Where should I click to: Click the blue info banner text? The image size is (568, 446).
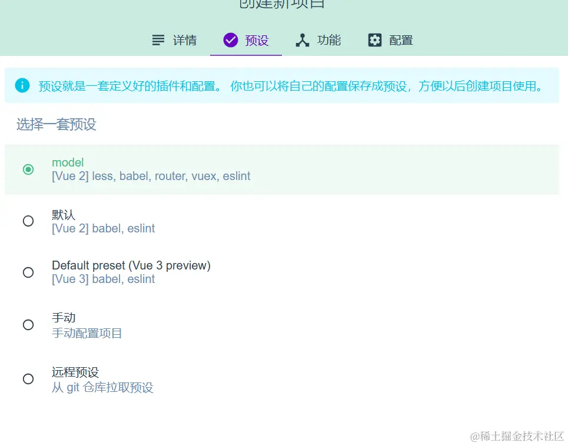(x=291, y=86)
